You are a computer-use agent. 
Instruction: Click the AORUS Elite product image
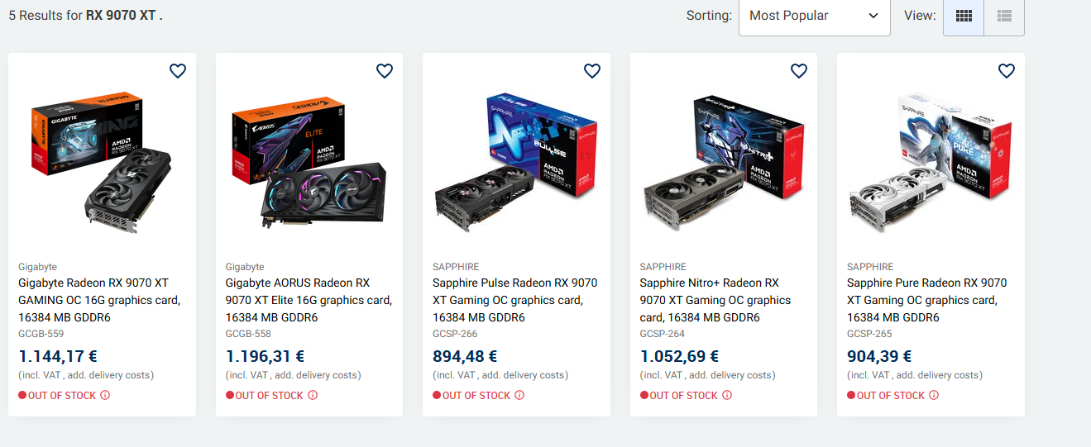[309, 165]
